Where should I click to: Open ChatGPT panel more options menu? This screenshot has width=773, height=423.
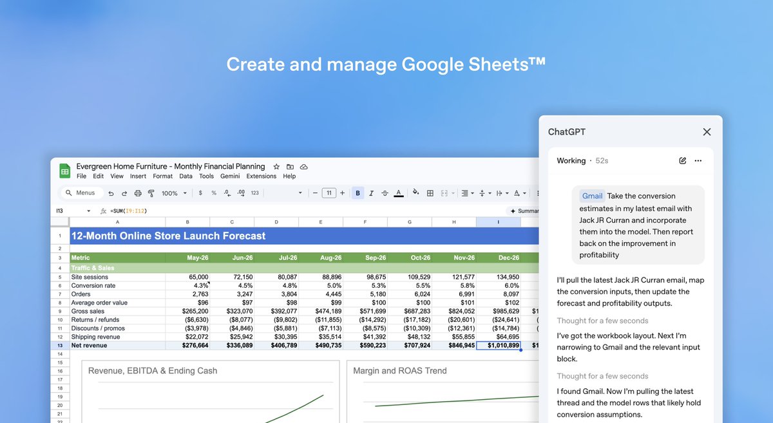[698, 161]
